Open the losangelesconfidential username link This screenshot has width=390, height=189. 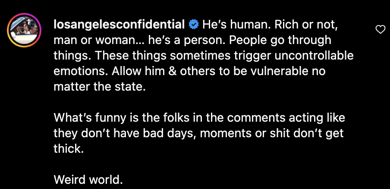click(119, 25)
